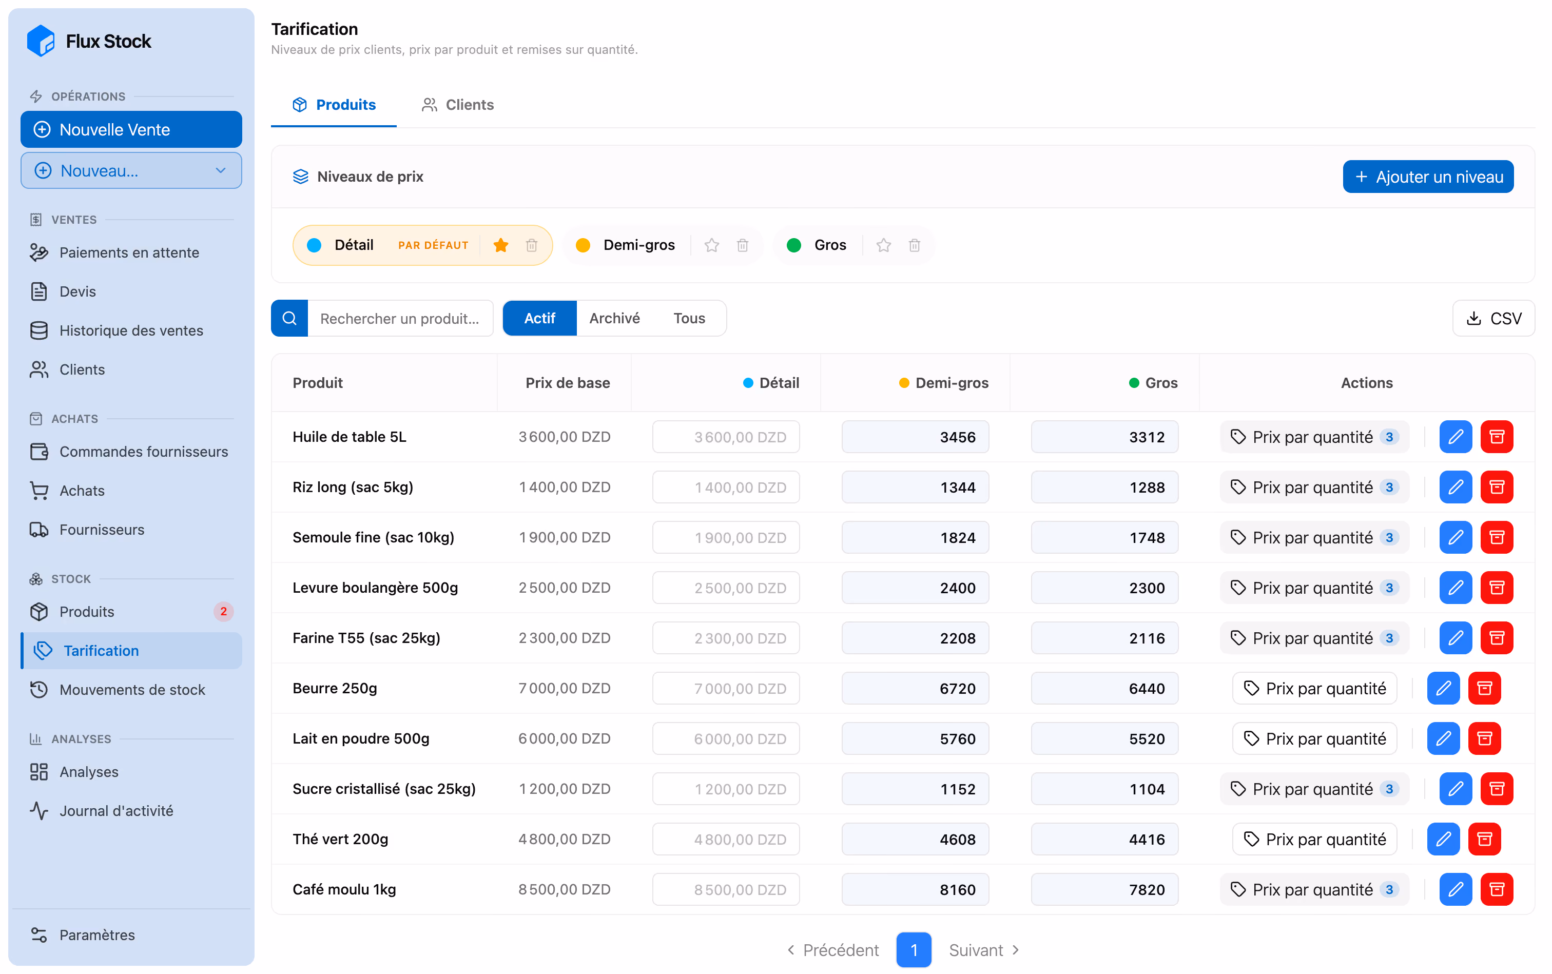Select the Actif filter

[x=539, y=318]
